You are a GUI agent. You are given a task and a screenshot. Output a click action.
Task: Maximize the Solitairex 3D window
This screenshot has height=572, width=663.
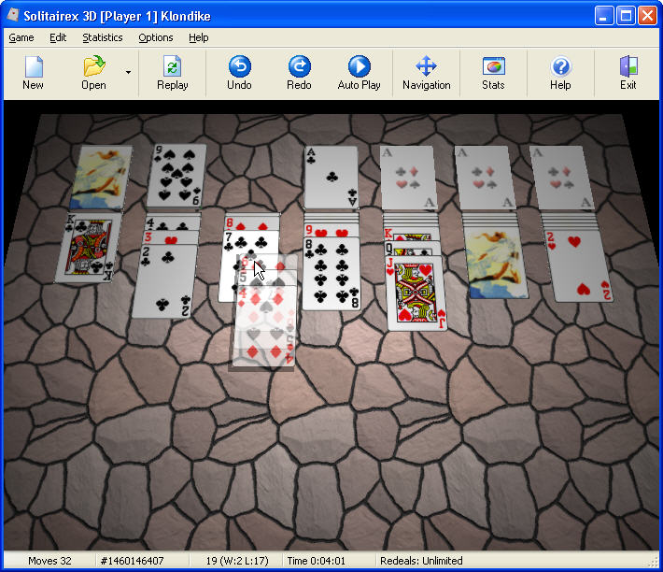626,16
